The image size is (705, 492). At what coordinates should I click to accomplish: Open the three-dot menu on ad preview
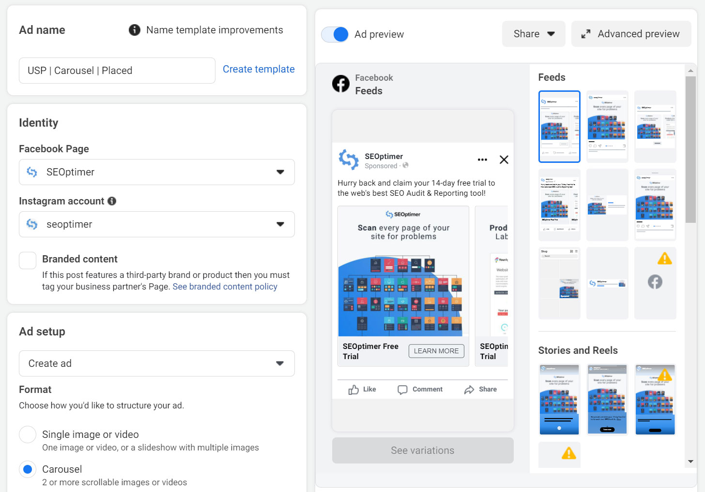coord(482,159)
